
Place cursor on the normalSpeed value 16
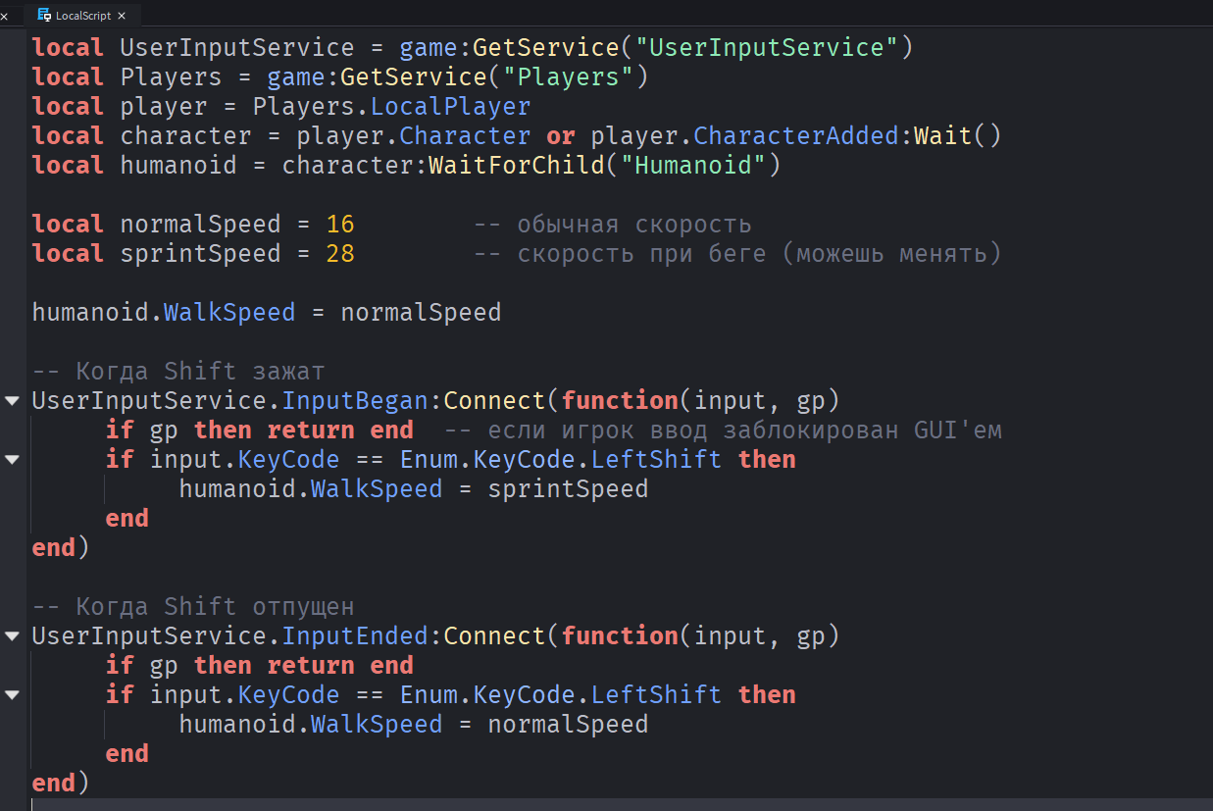tap(340, 225)
